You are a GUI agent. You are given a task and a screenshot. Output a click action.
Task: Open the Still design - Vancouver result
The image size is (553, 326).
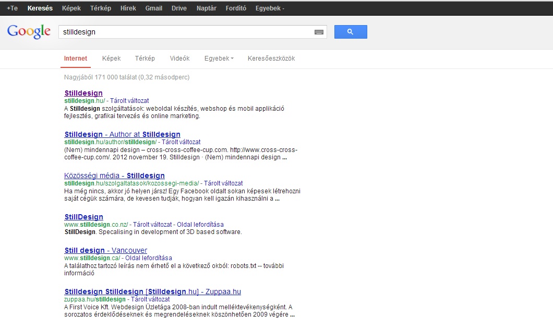(x=105, y=250)
